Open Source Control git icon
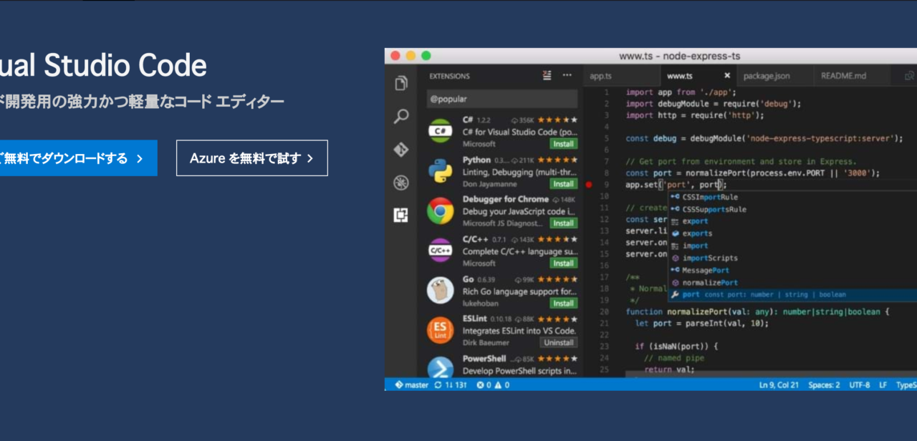This screenshot has height=441, width=917. (x=401, y=150)
